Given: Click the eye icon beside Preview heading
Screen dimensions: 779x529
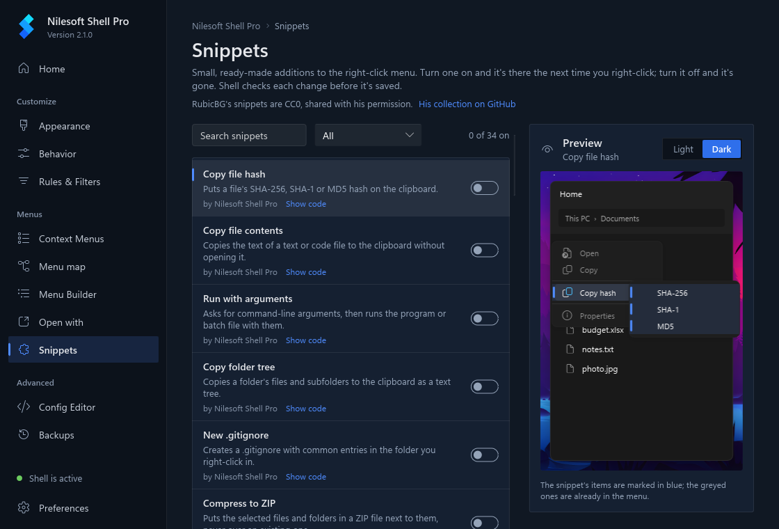Looking at the screenshot, I should 547,149.
